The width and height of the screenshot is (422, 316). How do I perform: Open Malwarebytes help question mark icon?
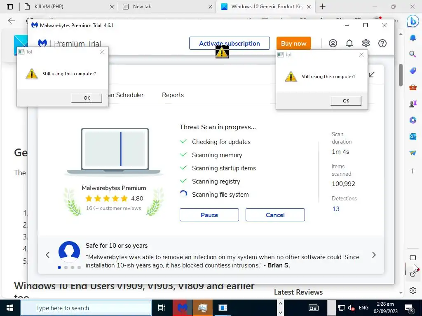[x=382, y=43]
